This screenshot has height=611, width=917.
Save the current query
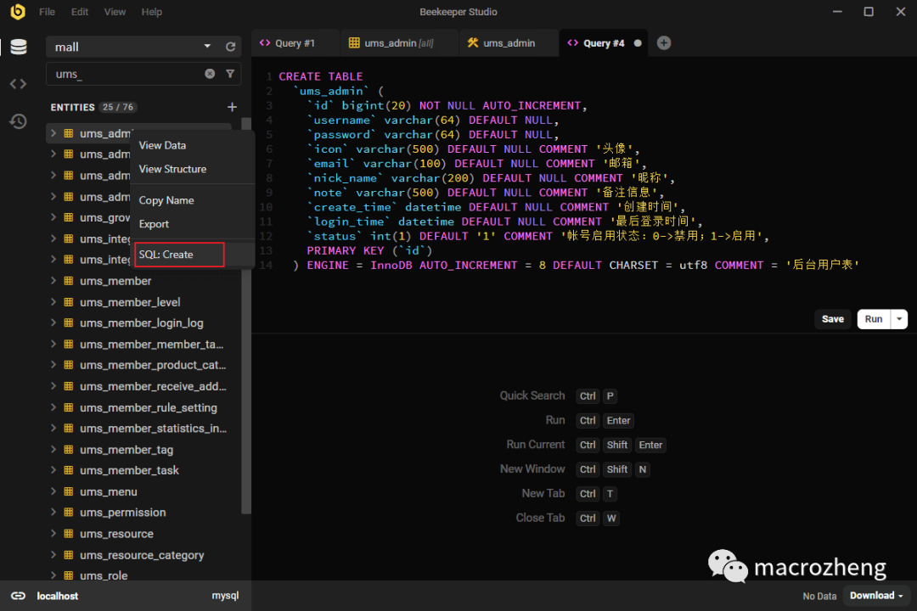tap(833, 319)
